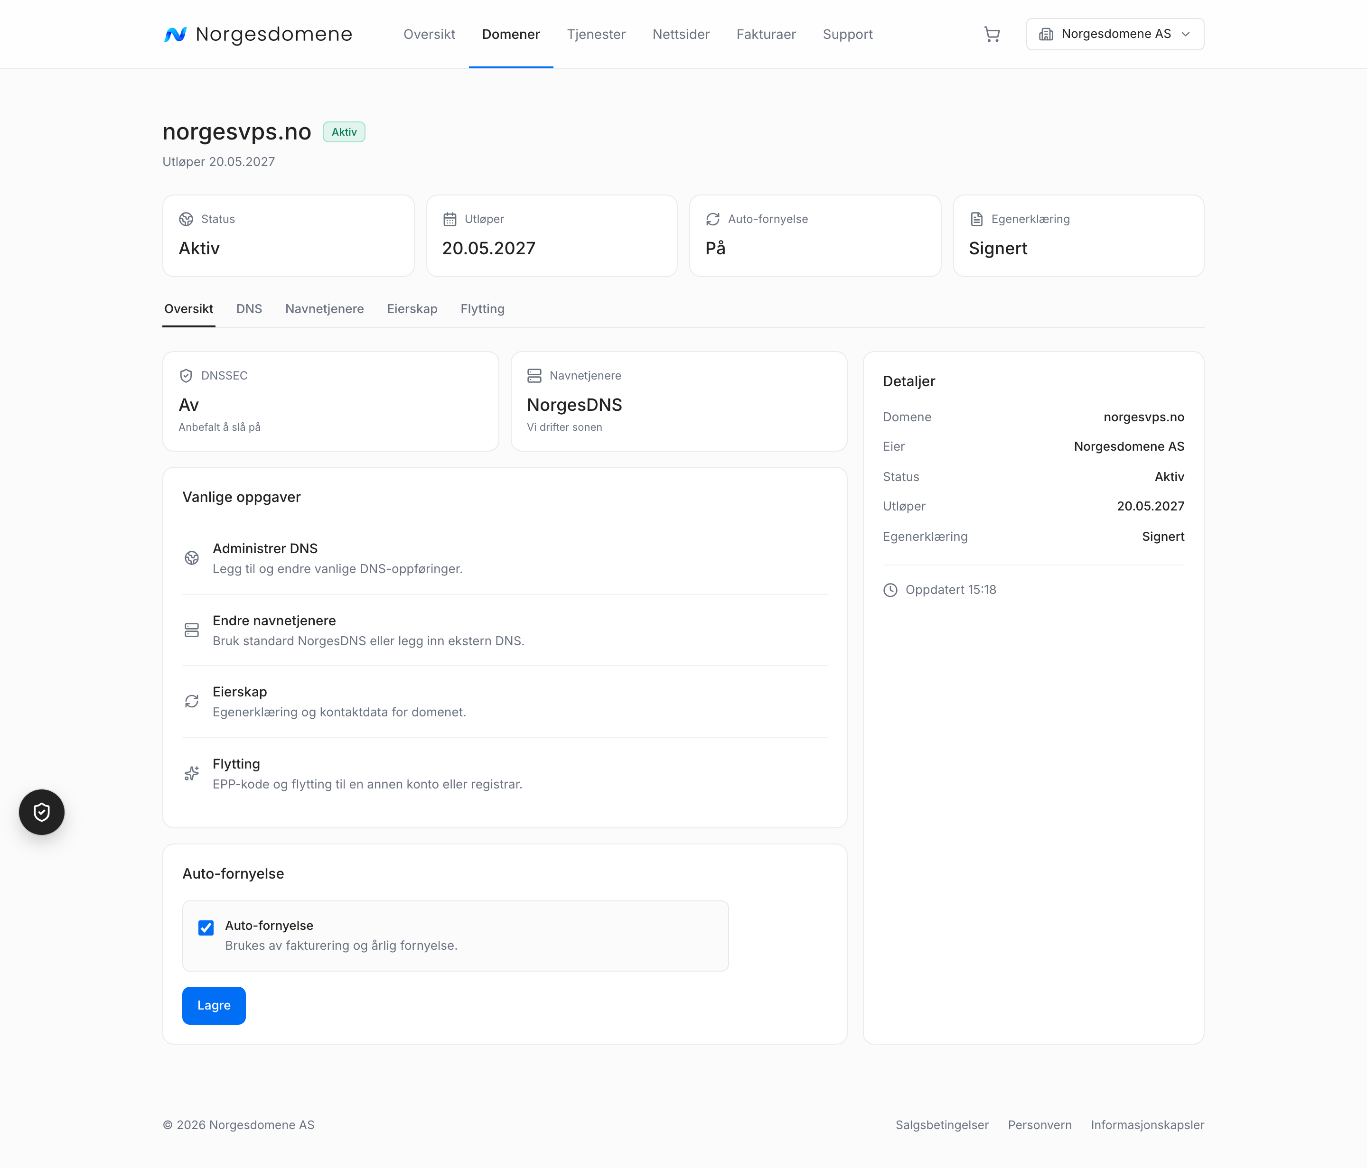Viewport: 1367px width, 1168px height.
Task: Click the DNSSEC shield icon
Action: pos(186,375)
